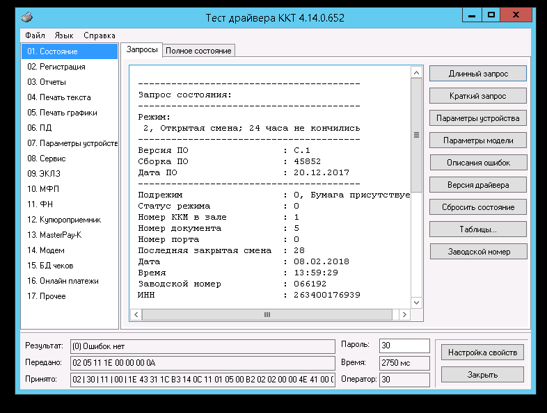Open 12. Купюроприемник section
This screenshot has width=547, height=413.
pos(70,220)
